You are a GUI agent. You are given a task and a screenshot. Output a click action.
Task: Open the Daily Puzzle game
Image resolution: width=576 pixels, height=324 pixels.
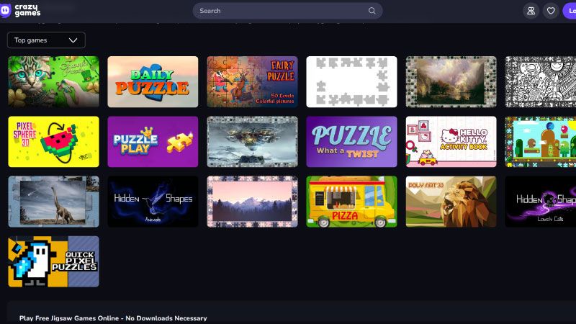[x=153, y=81]
